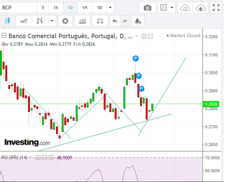This screenshot has width=229, height=182.
Task: Click the chart layout square button
Action: click(x=164, y=8)
